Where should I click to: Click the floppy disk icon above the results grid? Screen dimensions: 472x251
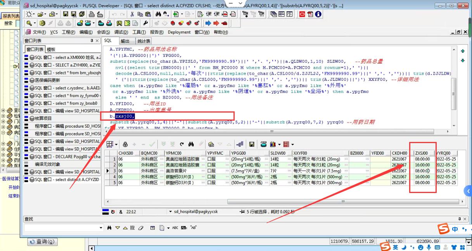pyautogui.click(x=252, y=144)
